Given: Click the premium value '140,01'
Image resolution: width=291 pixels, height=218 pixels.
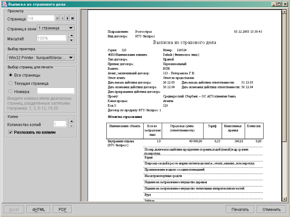Looking at the screenshot, I should point(239,141).
